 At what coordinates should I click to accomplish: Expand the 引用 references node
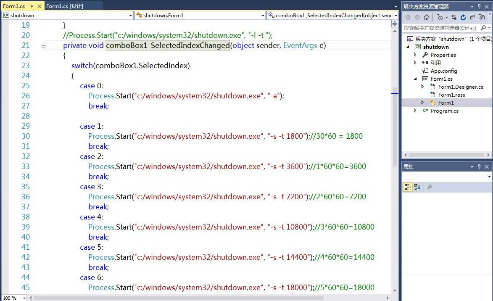coord(415,63)
